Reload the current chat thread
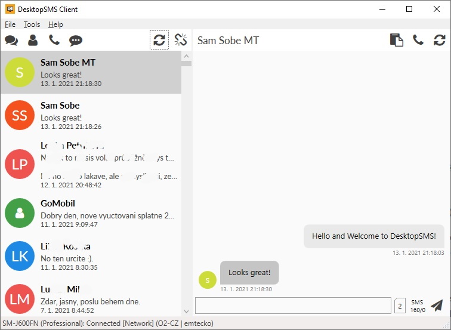The image size is (451, 330). 440,41
